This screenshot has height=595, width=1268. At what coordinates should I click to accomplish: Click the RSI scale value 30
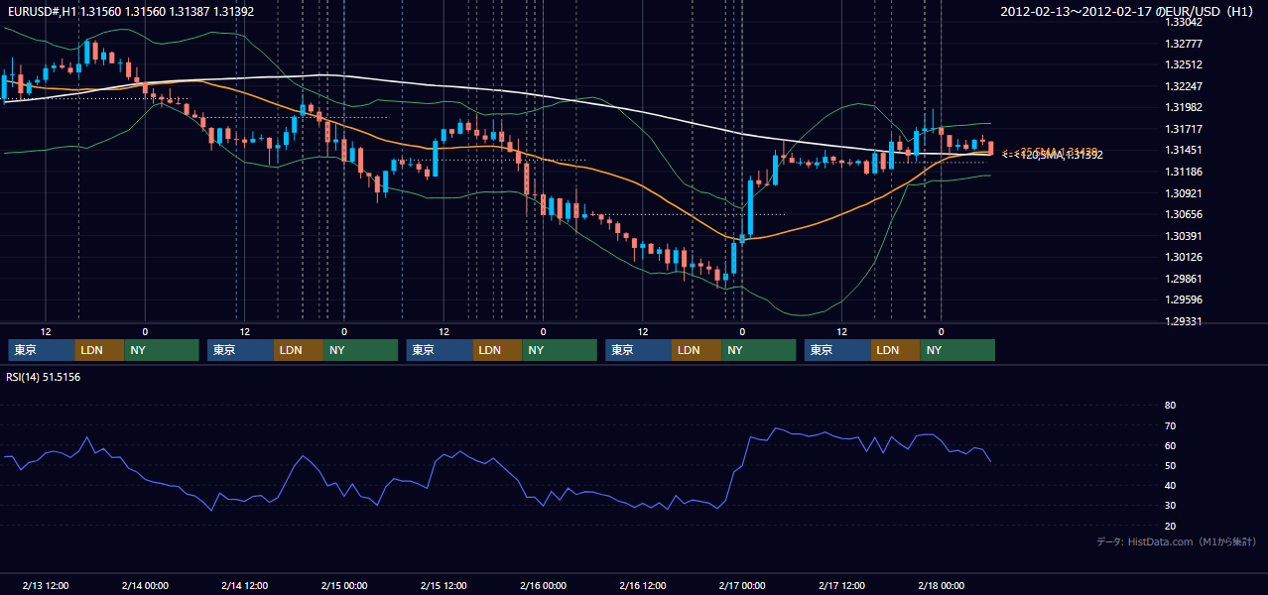[1170, 506]
